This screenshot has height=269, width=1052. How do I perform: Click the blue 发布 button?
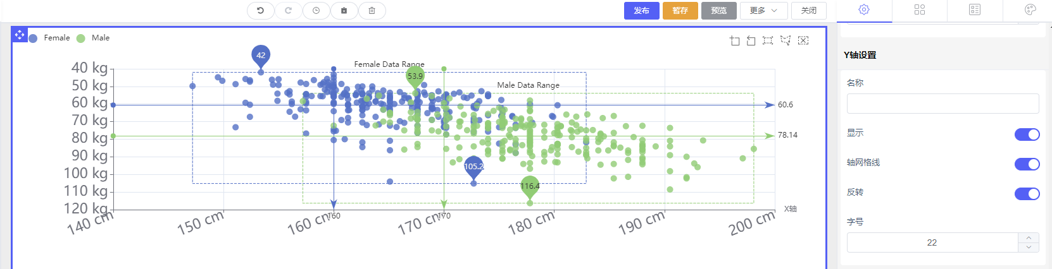click(641, 11)
